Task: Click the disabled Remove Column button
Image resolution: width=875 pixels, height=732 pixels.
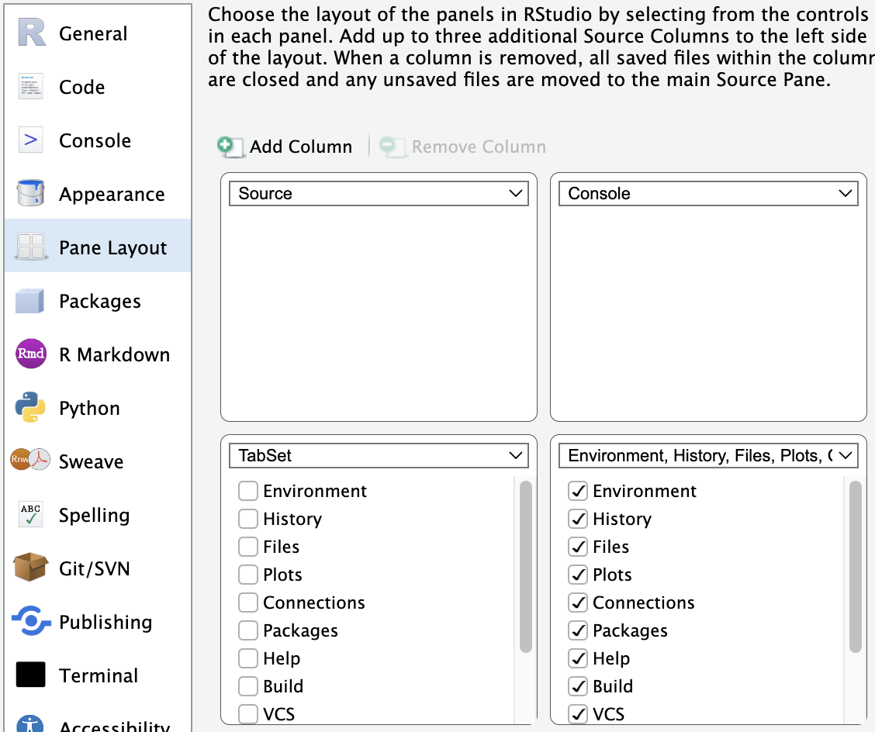Action: pos(462,147)
